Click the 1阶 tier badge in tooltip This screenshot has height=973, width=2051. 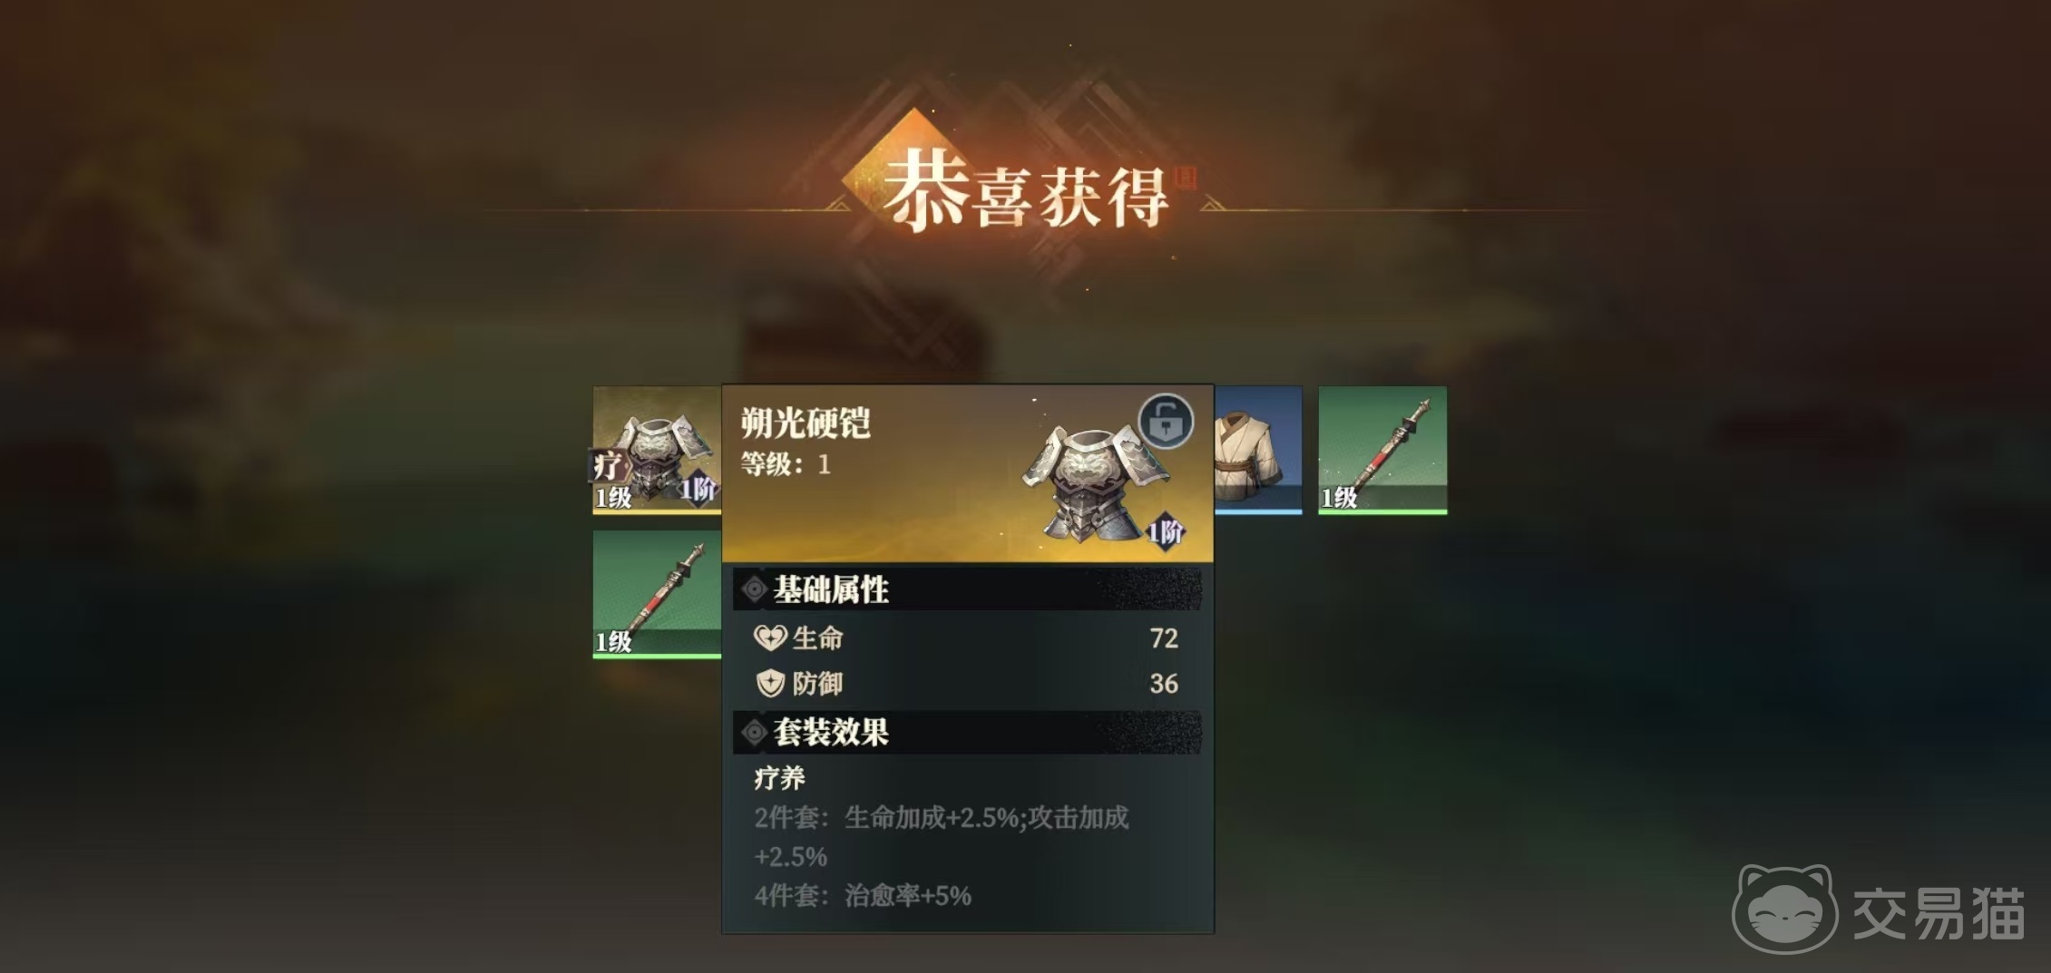1166,532
